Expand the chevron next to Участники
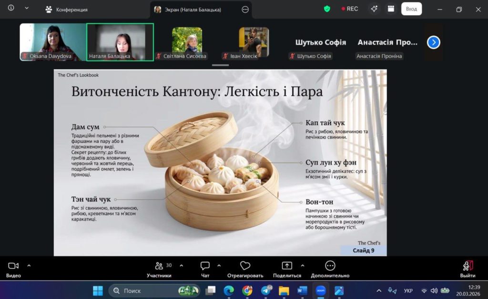Viewport: 488px width, 299px height. click(181, 265)
